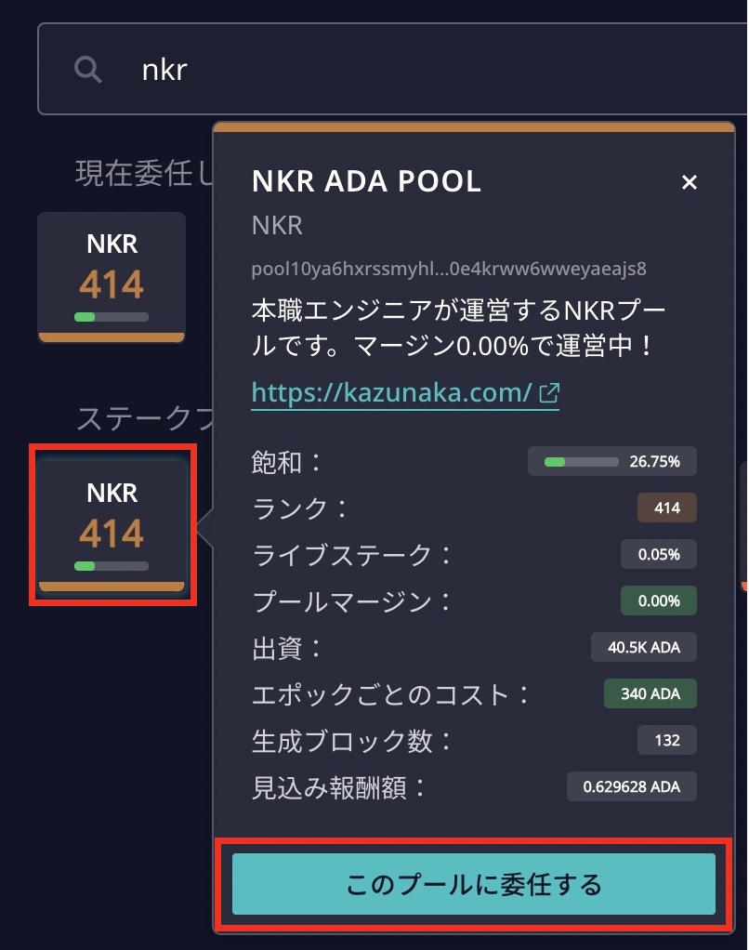The height and width of the screenshot is (950, 749).
Task: Click the green saturation bar on delegated tile
Action: coord(112,317)
